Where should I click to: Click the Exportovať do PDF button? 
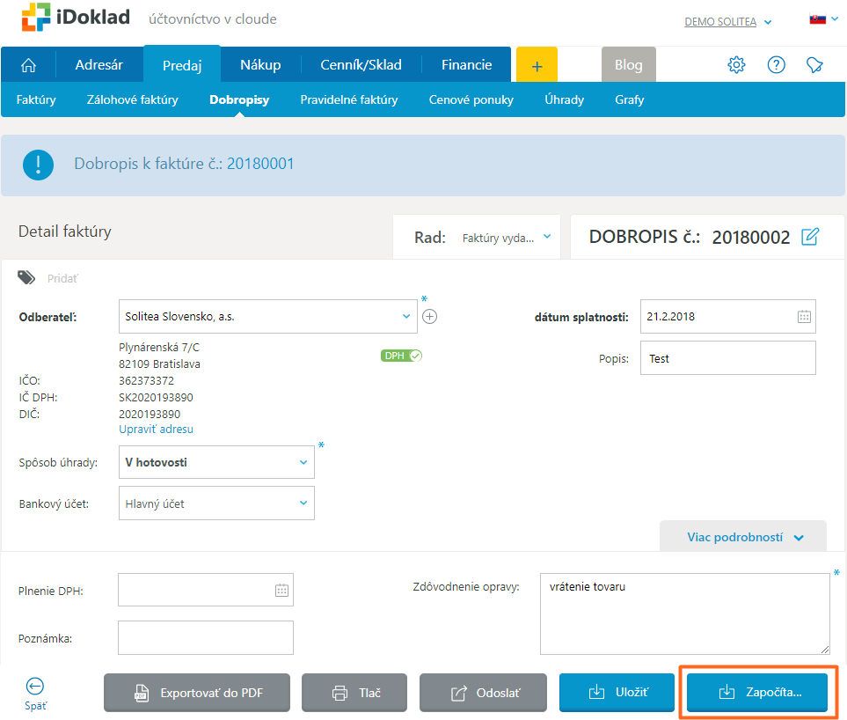pyautogui.click(x=197, y=693)
